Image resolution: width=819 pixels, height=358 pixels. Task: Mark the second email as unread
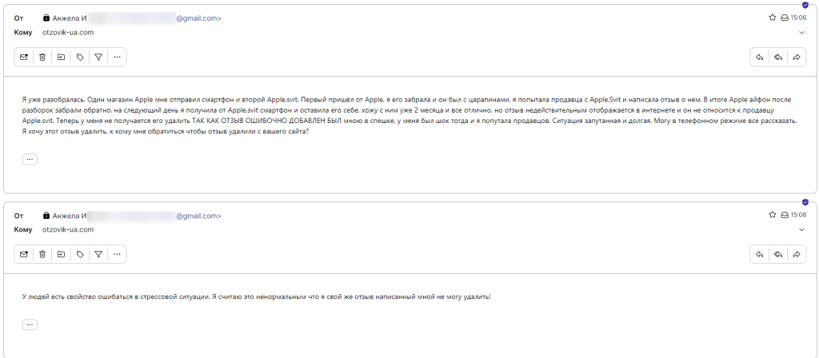click(24, 254)
